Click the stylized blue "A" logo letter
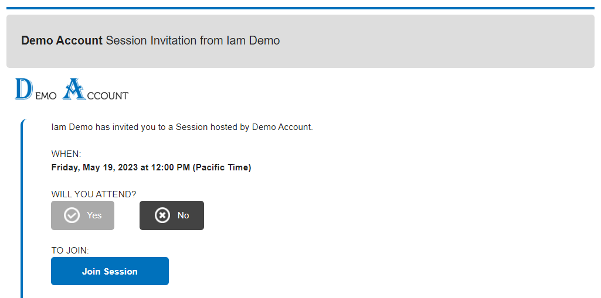601x298 pixels. pyautogui.click(x=74, y=89)
